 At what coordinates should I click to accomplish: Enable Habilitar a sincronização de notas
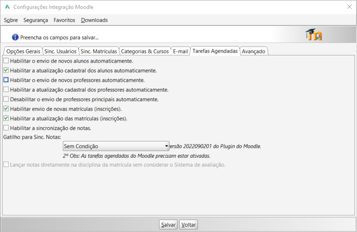[x=6, y=128]
